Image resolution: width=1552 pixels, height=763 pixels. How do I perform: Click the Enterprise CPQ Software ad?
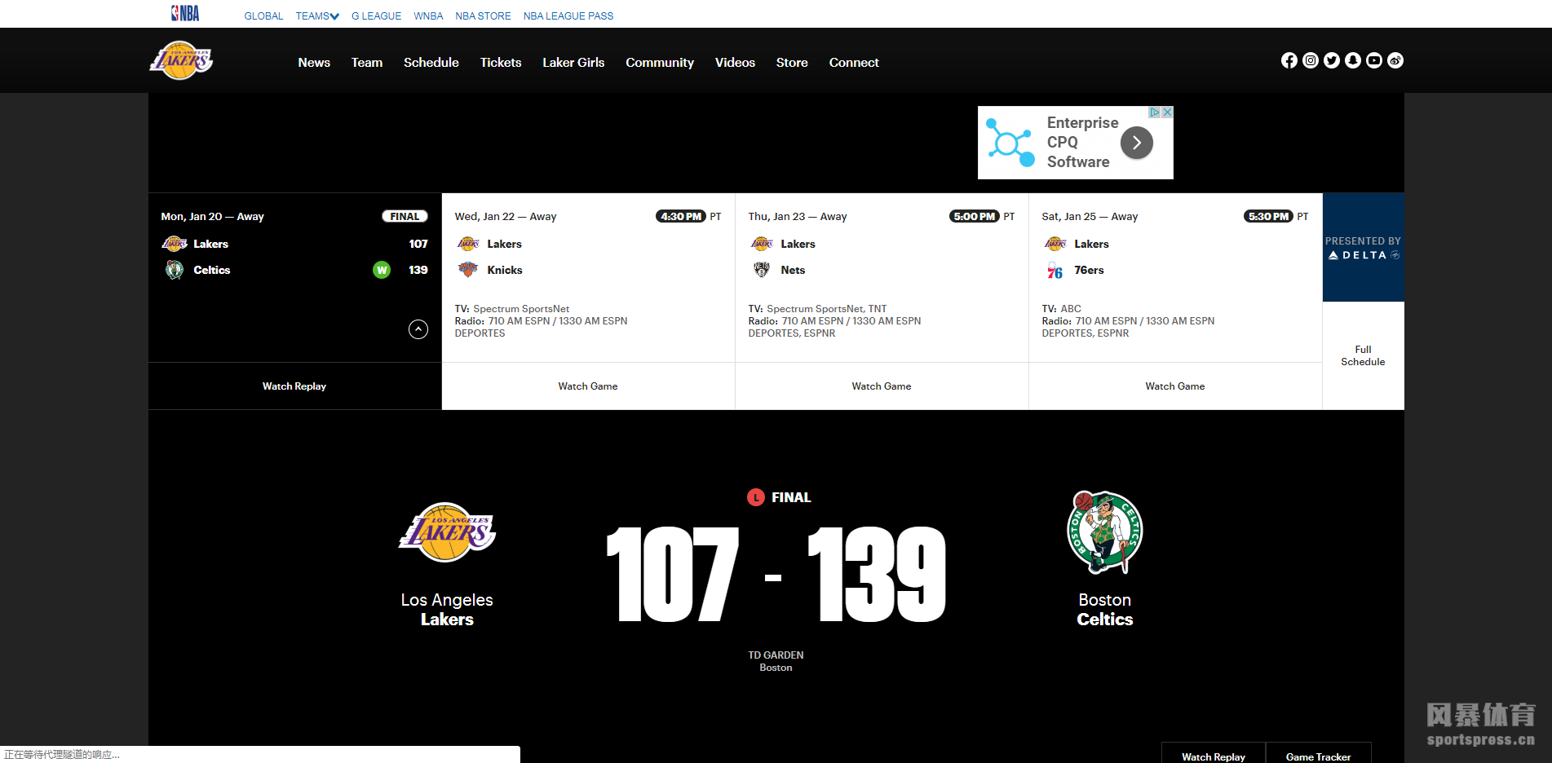1076,143
